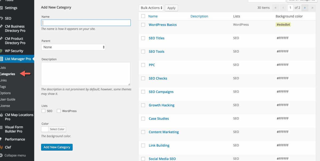Open the SEO menu icon

pyautogui.click(x=1, y=18)
